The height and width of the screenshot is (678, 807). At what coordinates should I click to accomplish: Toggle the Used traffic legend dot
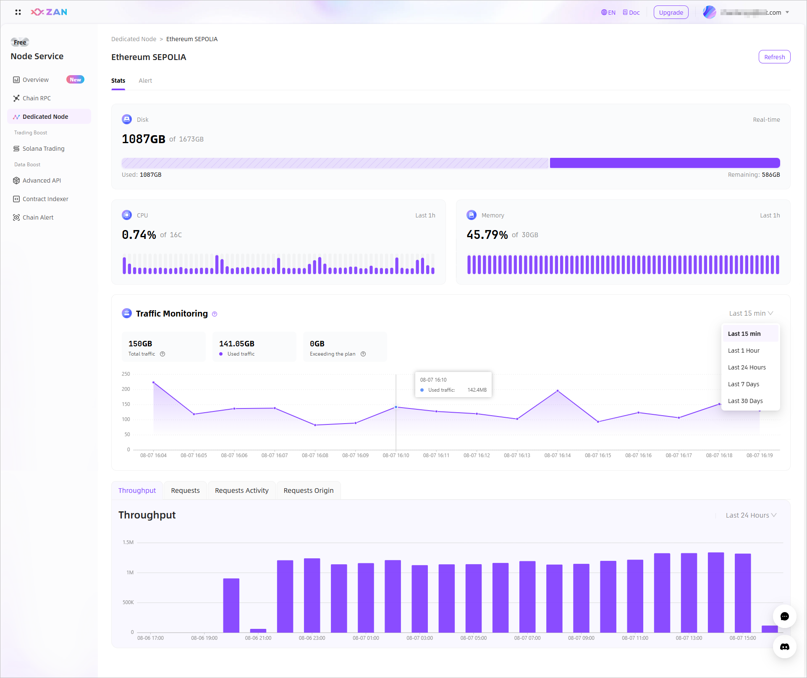click(221, 354)
